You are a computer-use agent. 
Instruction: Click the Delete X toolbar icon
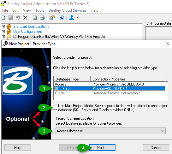(25, 18)
